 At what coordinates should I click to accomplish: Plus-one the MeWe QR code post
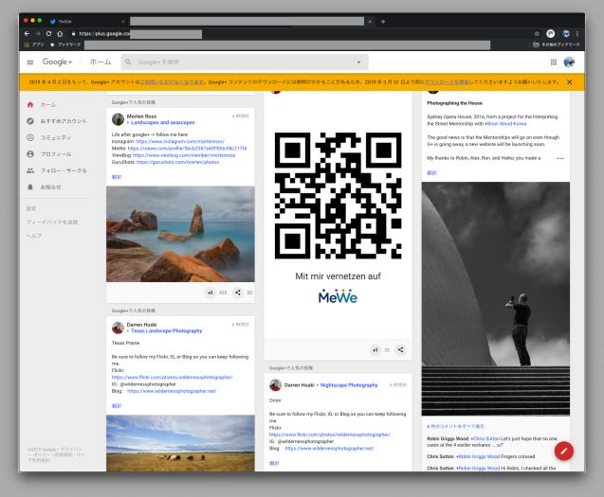(x=375, y=350)
